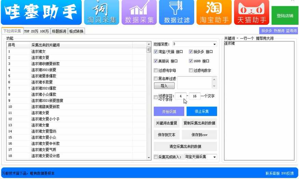Click the keyword list scrollbar thumb
The height and width of the screenshot is (179, 299).
click(x=149, y=50)
